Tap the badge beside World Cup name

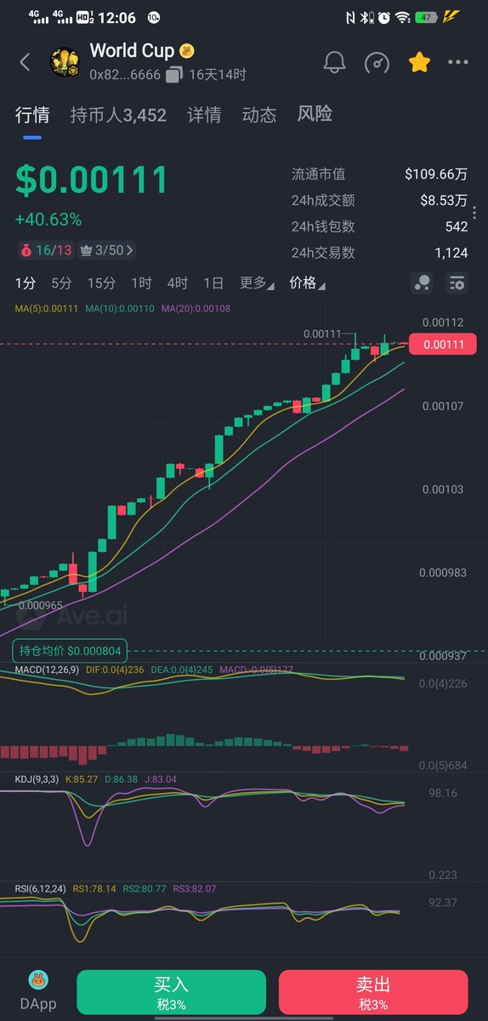188,52
